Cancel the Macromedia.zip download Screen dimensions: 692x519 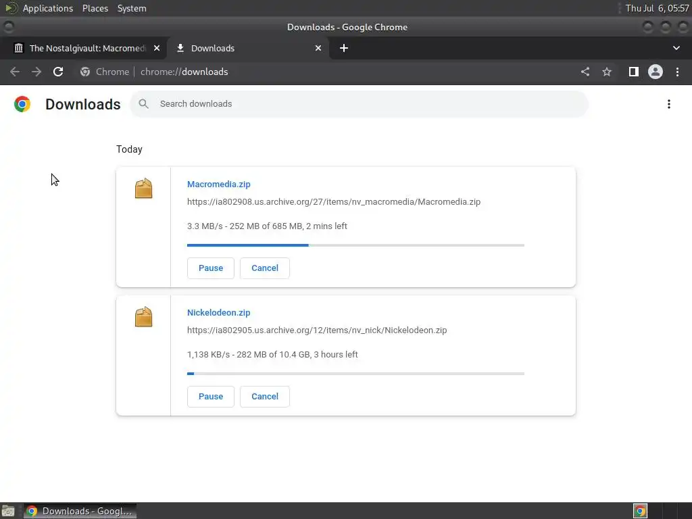coord(265,268)
